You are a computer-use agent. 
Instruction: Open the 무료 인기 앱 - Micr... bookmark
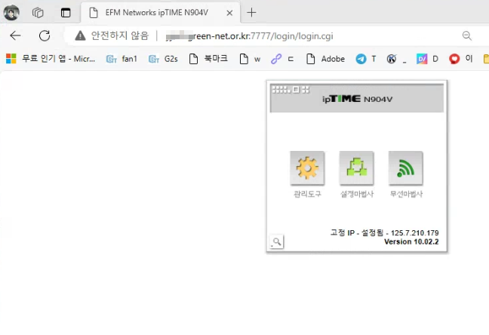point(51,59)
